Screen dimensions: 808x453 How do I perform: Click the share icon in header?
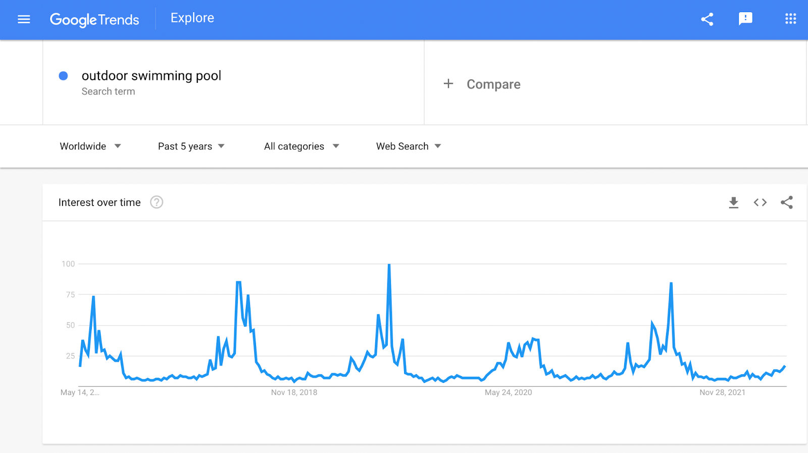click(707, 19)
